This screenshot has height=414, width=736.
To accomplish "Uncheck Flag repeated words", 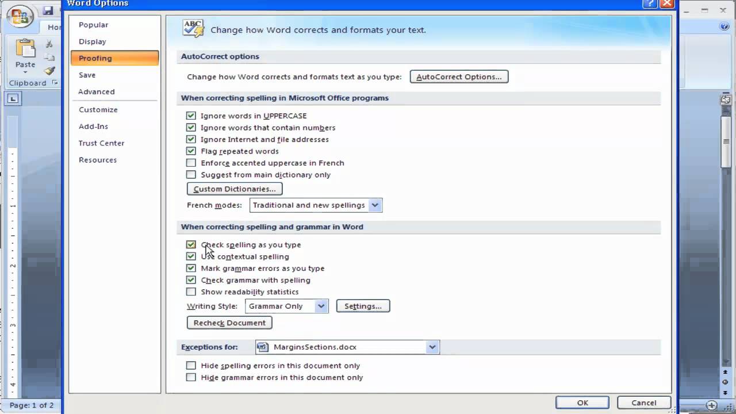I will 191,151.
